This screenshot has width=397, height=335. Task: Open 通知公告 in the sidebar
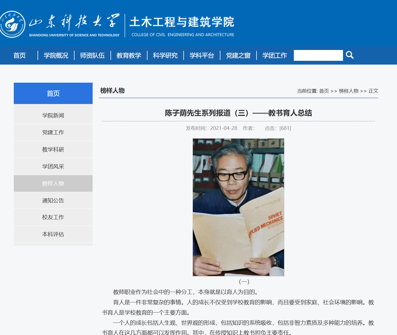53,200
